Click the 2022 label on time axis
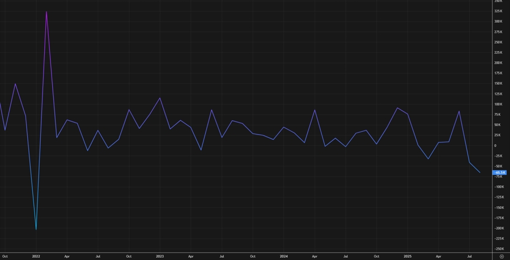 pos(36,256)
